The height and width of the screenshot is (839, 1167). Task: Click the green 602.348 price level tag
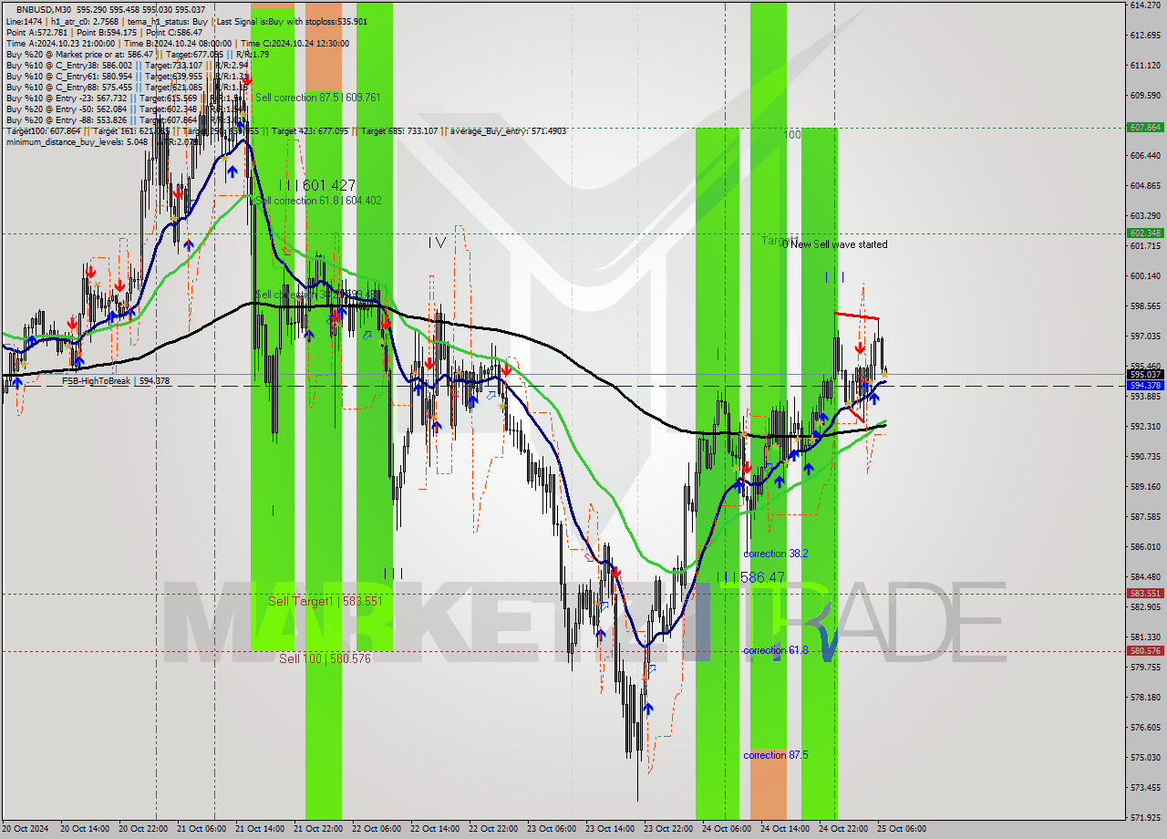[x=1145, y=233]
